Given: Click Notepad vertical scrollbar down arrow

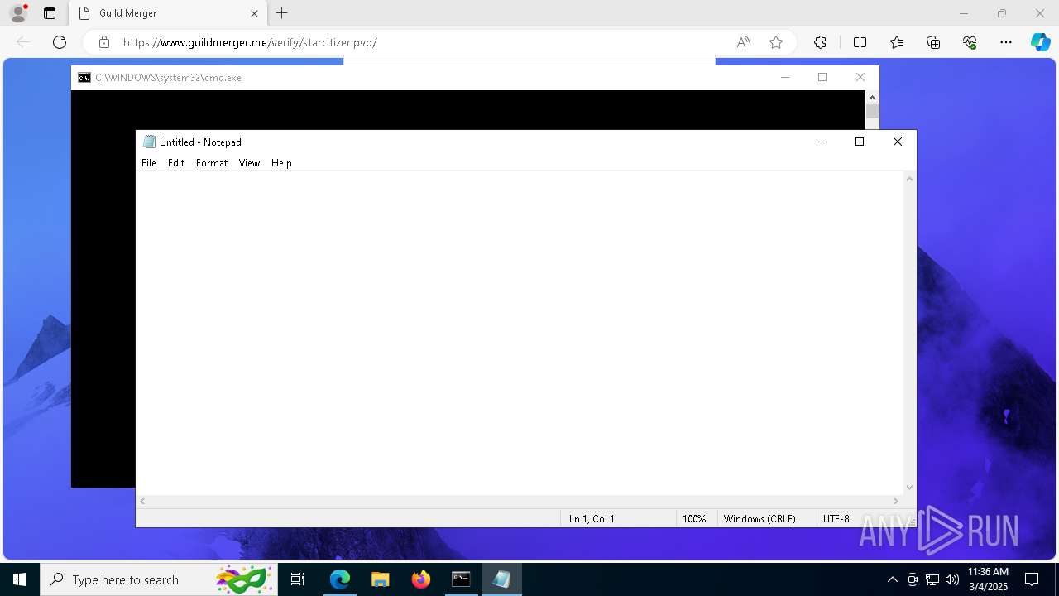Looking at the screenshot, I should (909, 488).
